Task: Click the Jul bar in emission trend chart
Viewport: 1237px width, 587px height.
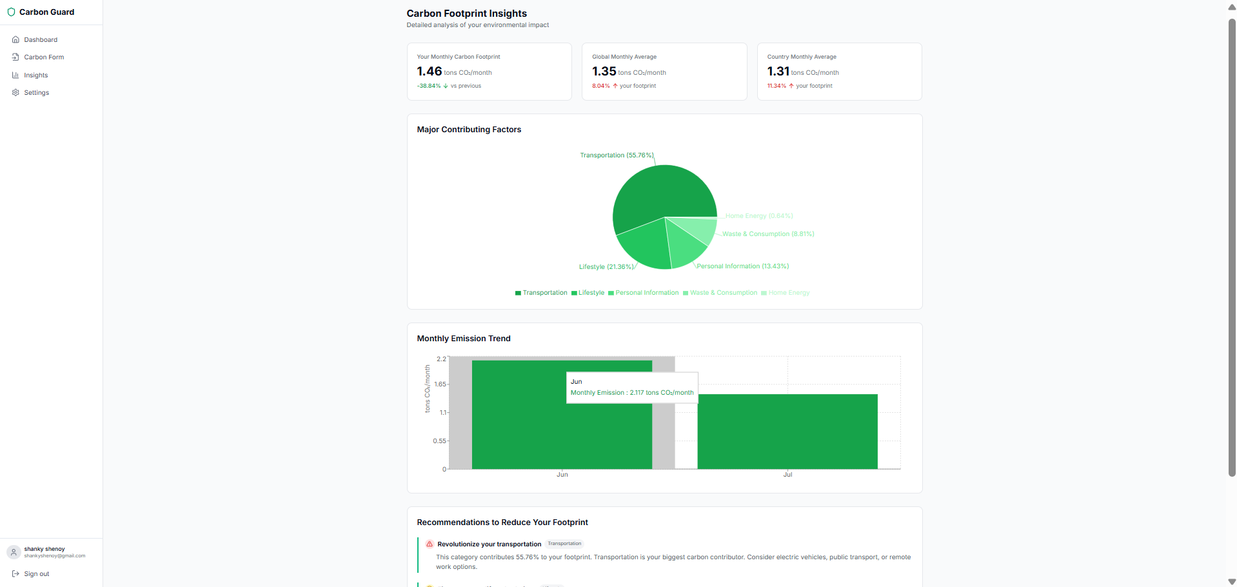Action: [x=787, y=432]
